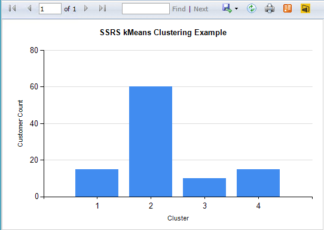This screenshot has height=230, width=324.
Task: Click the yellow Power BI icon
Action: coord(305,8)
